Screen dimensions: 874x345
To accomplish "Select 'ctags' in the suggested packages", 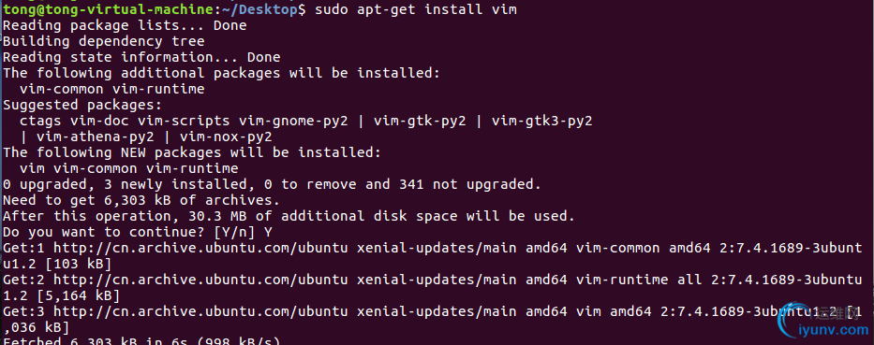I will (40, 121).
